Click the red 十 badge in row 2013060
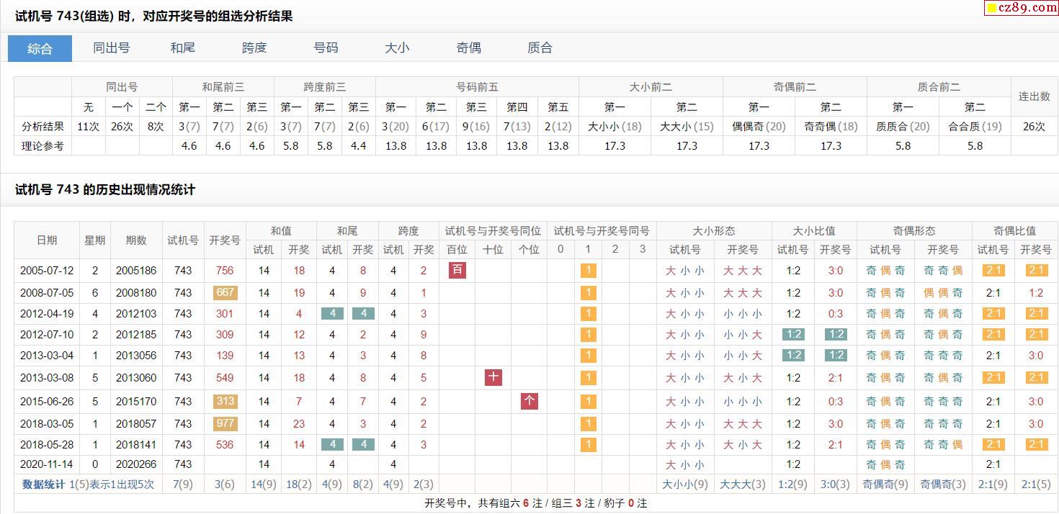The width and height of the screenshot is (1059, 514). pos(493,377)
